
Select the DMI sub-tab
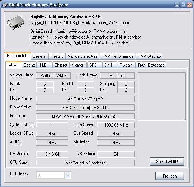110,65
